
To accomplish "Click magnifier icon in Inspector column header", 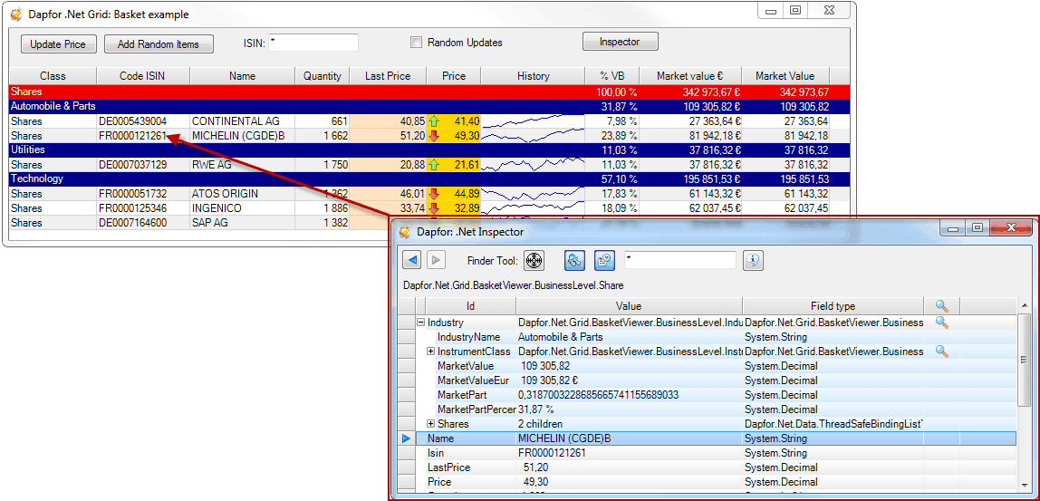I will point(942,306).
